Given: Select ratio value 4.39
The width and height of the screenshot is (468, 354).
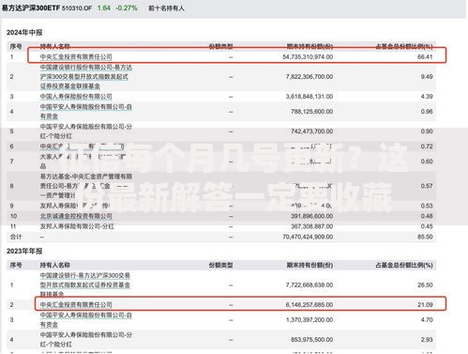Looking at the screenshot, I should click(427, 97).
